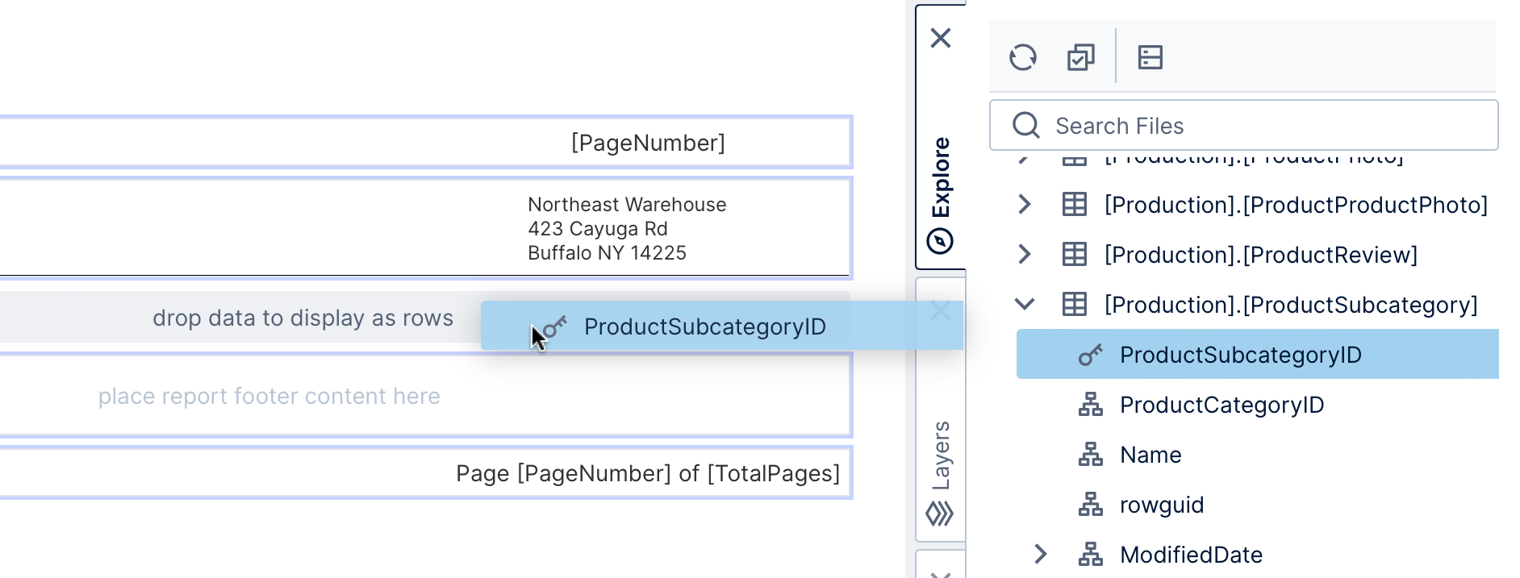The height and width of the screenshot is (578, 1520).
Task: Close the Explore panel with X
Action: tap(941, 38)
